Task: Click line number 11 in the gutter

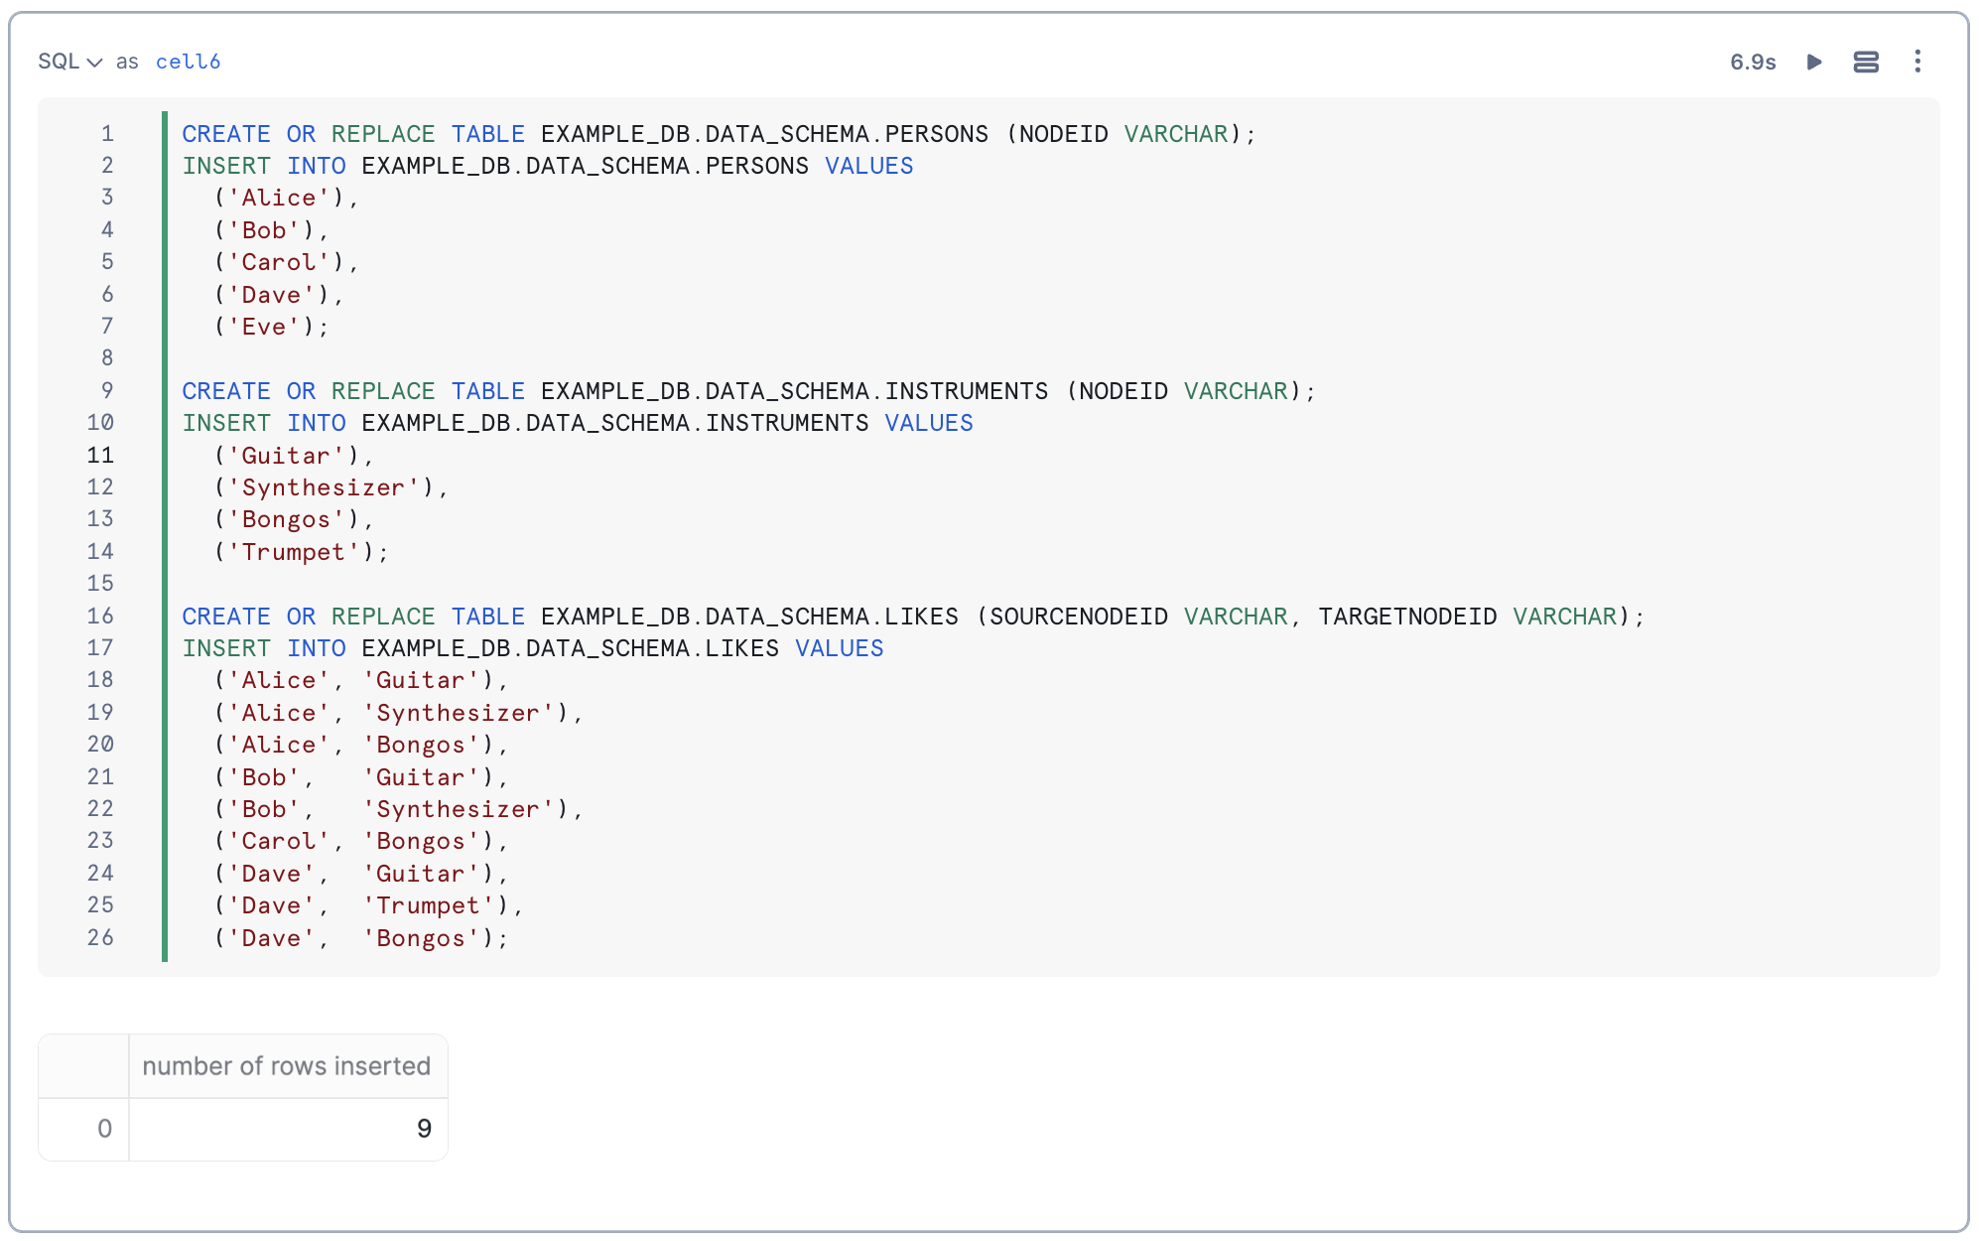Action: click(100, 456)
